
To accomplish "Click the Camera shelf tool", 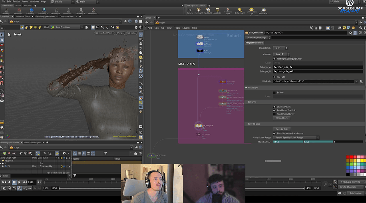I will point(190,10).
